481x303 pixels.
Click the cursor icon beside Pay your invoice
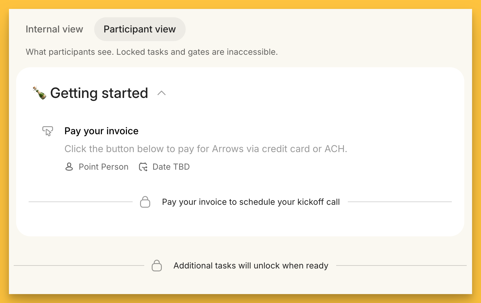[x=48, y=131]
